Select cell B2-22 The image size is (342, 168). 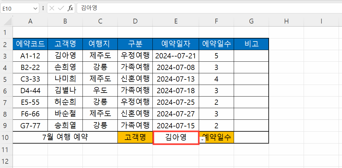click(30, 68)
